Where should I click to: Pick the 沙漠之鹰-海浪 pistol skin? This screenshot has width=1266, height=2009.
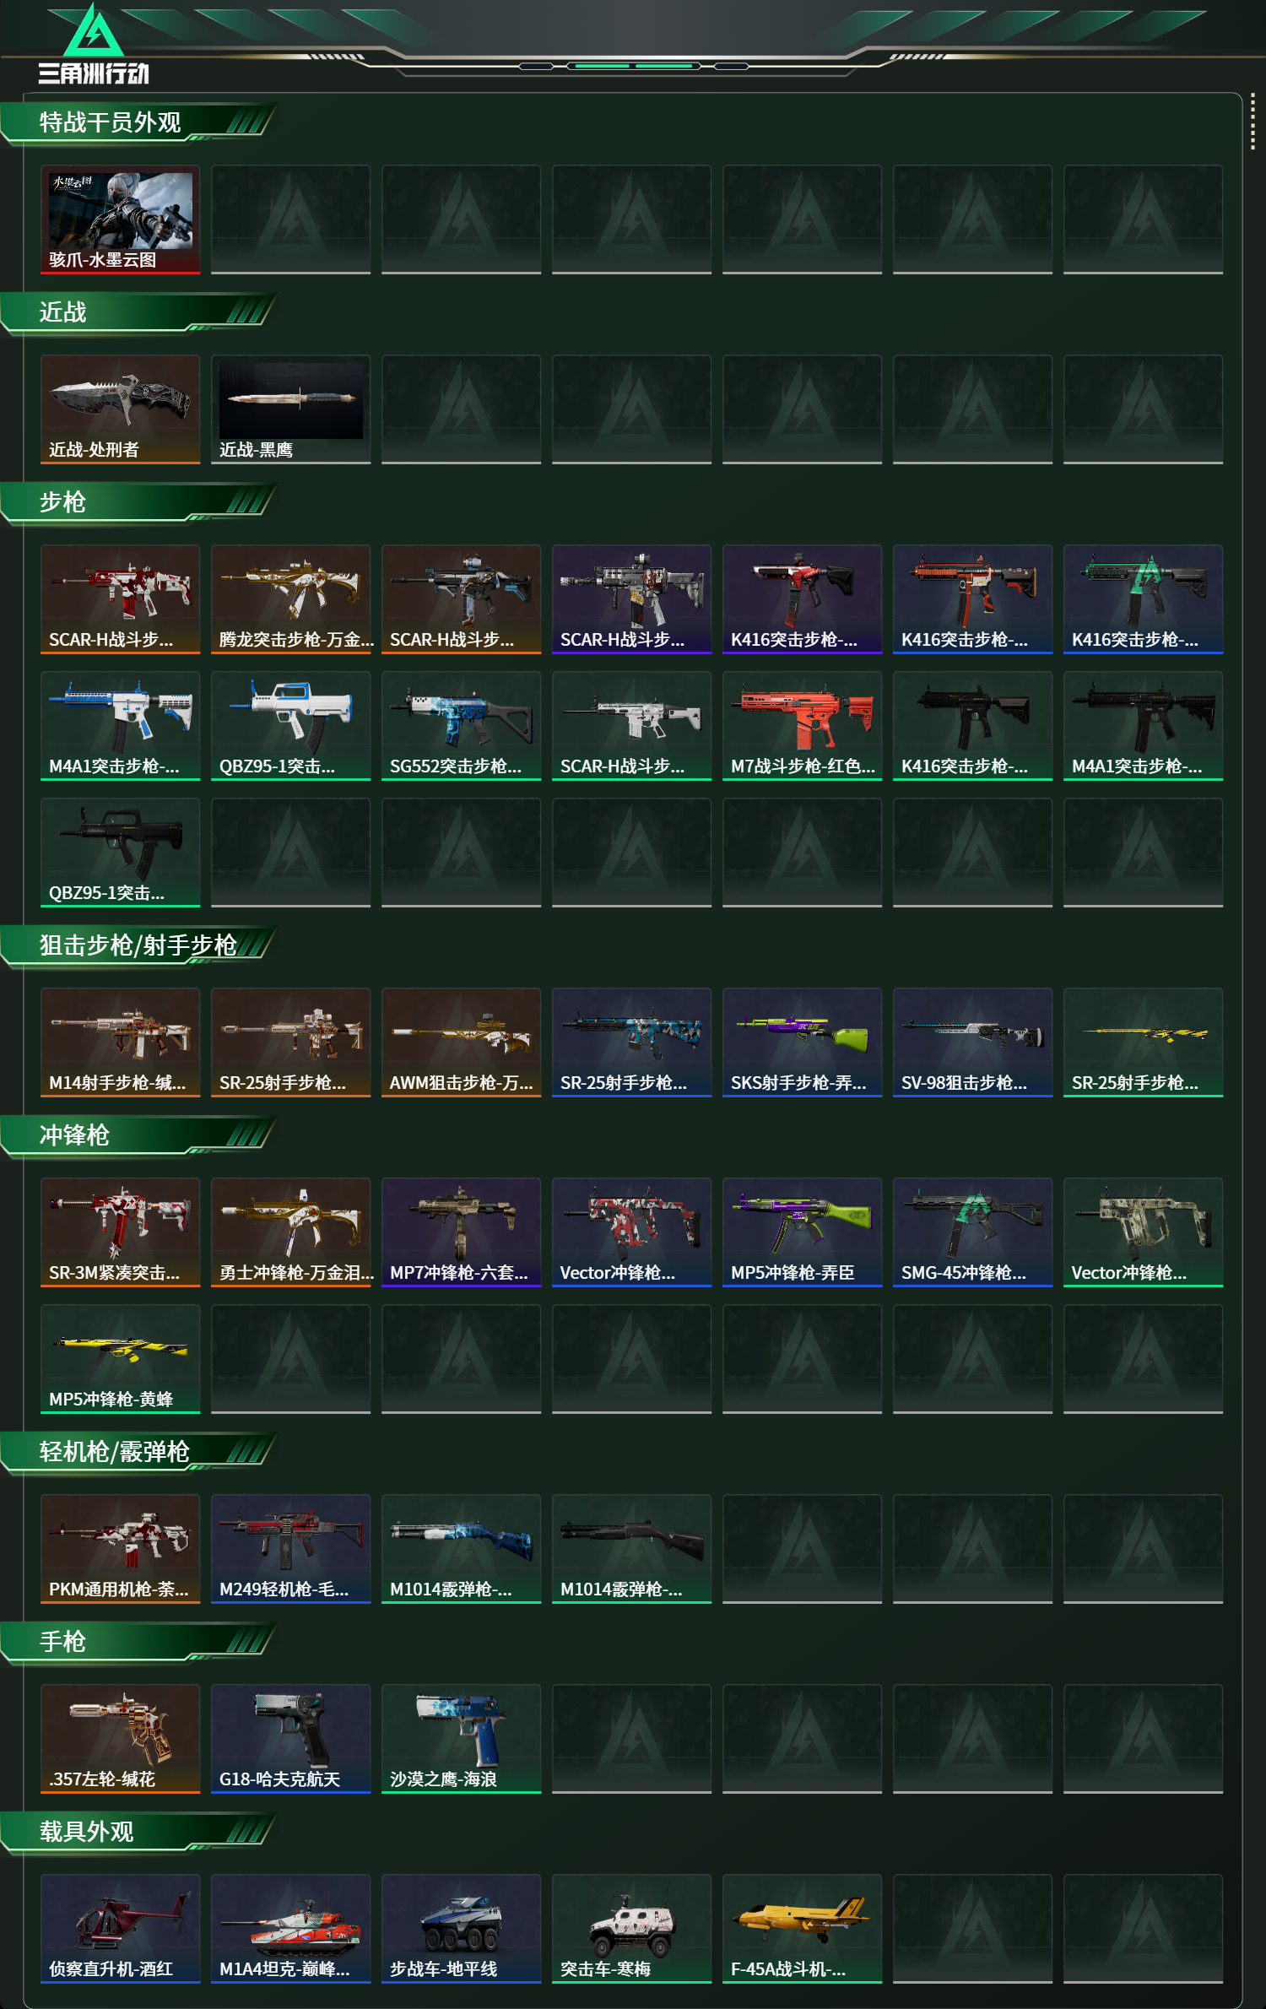[x=462, y=1739]
